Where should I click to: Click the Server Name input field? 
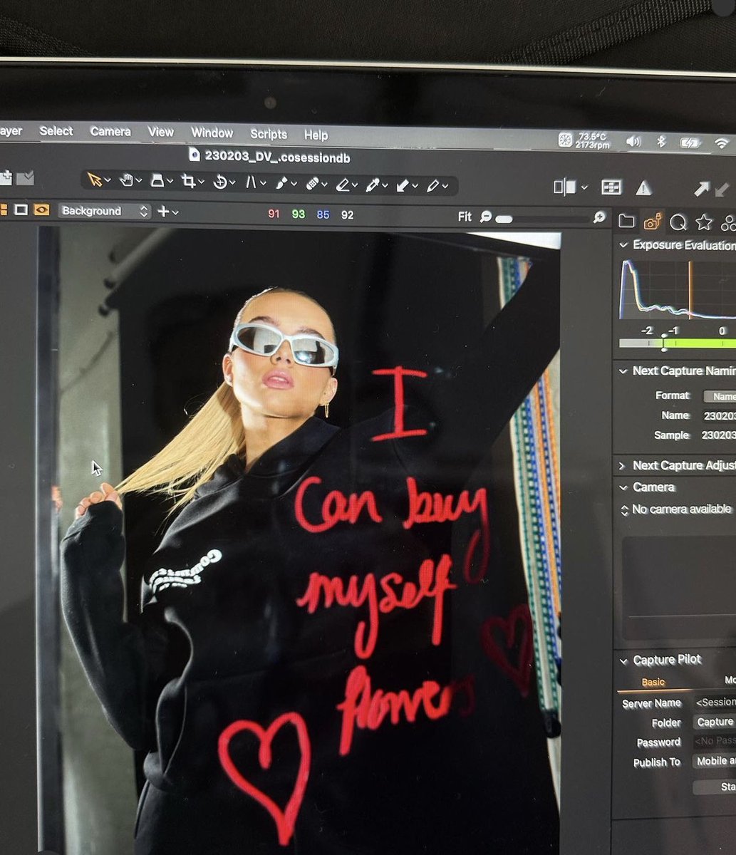[715, 702]
